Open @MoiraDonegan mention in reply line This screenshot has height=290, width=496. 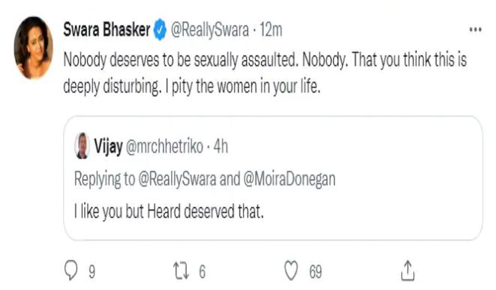(x=289, y=180)
